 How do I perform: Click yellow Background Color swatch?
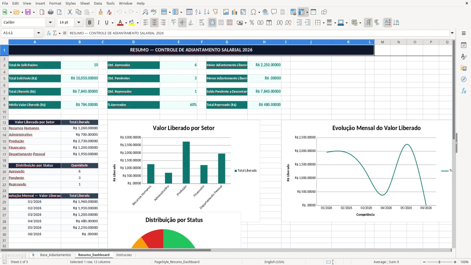click(x=132, y=23)
